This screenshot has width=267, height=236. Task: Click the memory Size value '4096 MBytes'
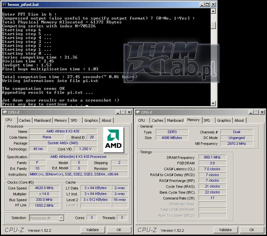tap(172, 138)
